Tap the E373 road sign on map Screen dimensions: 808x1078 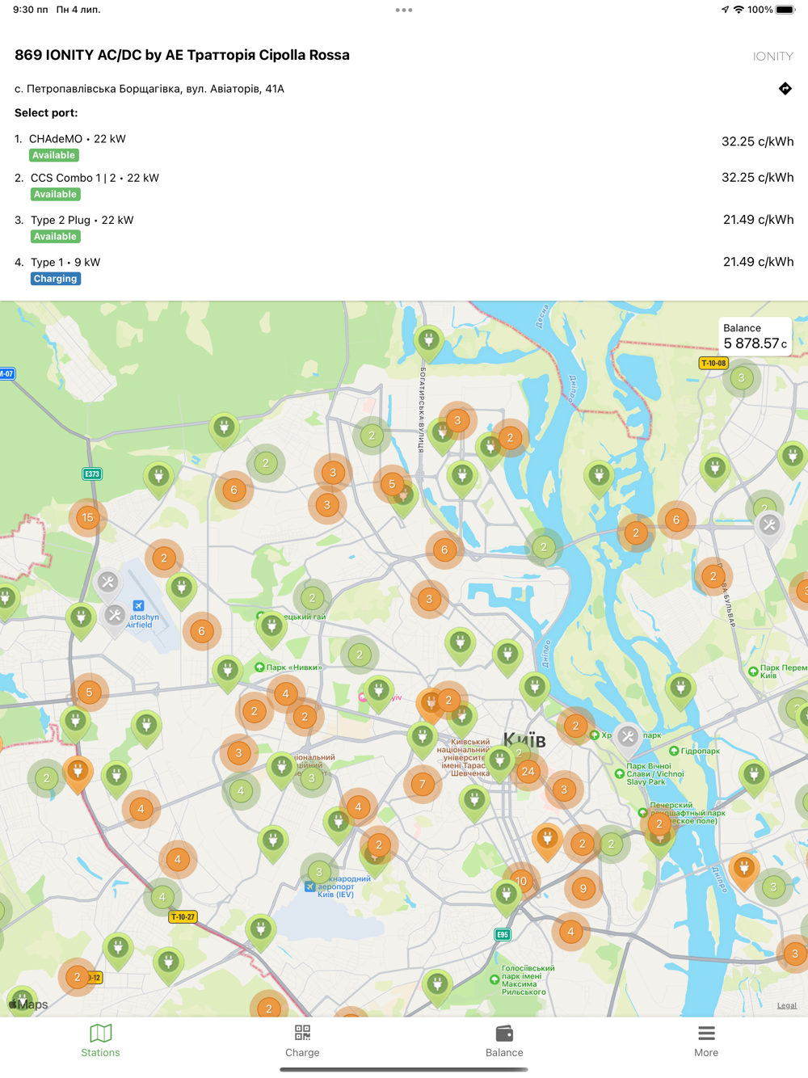pos(92,474)
